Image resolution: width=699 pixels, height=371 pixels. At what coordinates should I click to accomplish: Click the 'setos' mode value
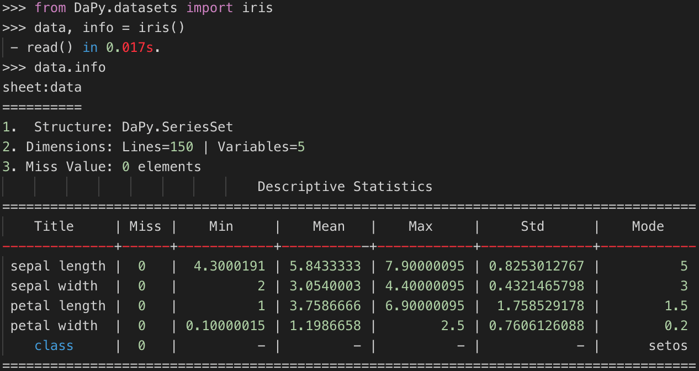tap(668, 346)
